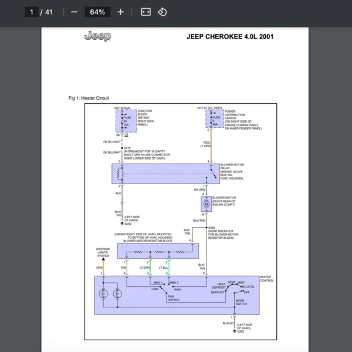Rotate the document counterclockwise
This screenshot has width=352, height=352.
163,12
